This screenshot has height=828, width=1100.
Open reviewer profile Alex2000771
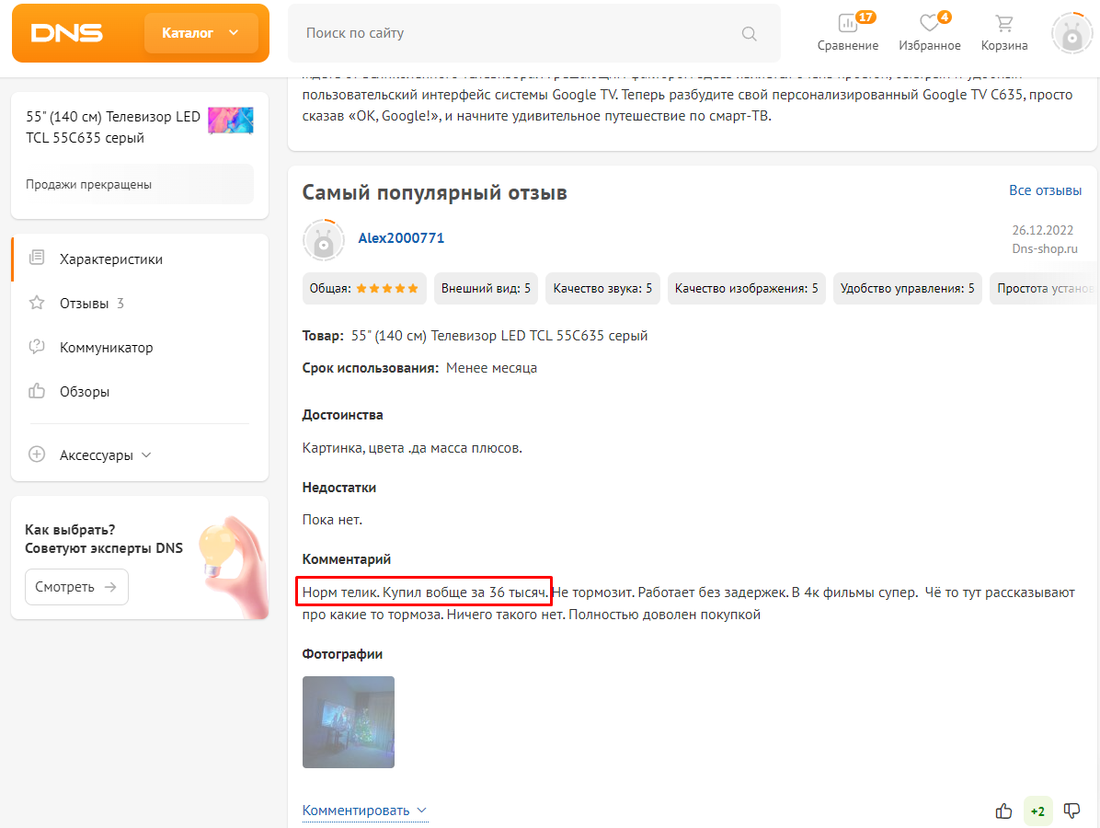click(401, 238)
